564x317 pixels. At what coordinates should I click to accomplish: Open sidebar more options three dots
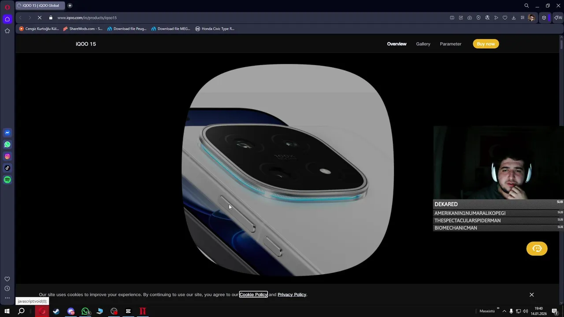pyautogui.click(x=7, y=298)
